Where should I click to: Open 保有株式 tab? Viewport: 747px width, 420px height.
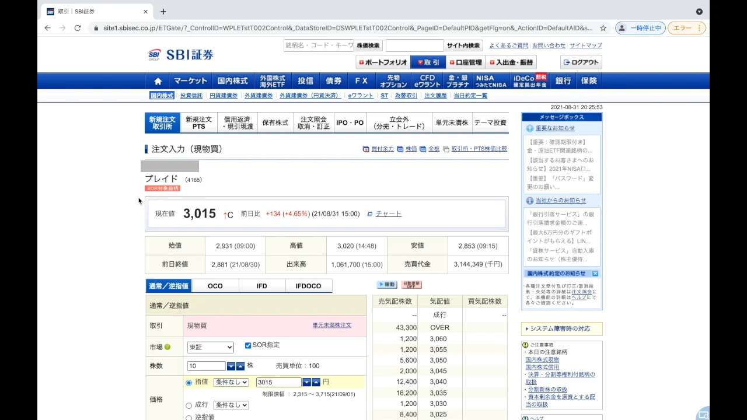275,123
